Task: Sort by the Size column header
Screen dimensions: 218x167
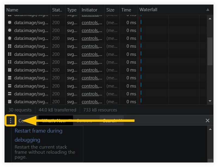Action: coord(112,10)
